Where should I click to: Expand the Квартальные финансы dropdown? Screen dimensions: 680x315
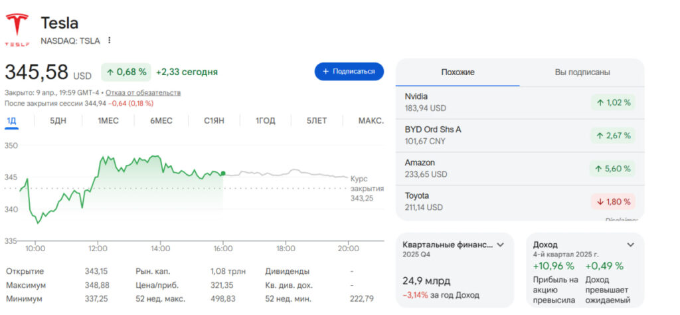click(501, 245)
